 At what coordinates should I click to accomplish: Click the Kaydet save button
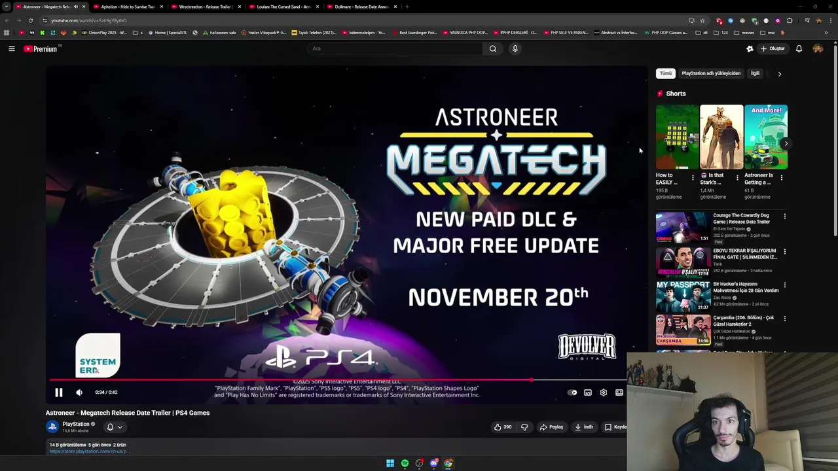615,427
